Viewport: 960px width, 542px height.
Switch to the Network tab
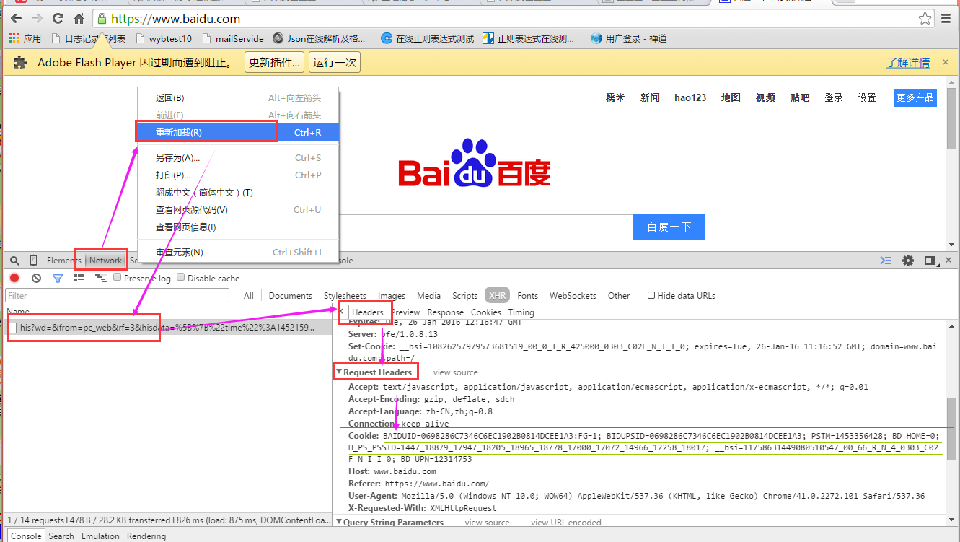[x=105, y=261]
